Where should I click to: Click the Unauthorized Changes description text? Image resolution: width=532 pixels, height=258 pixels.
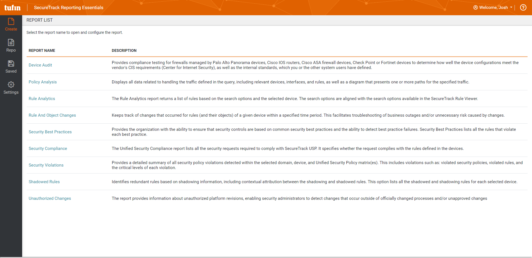299,198
